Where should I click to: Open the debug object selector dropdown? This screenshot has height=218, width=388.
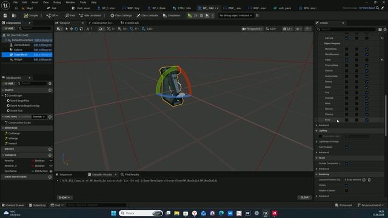[236, 15]
